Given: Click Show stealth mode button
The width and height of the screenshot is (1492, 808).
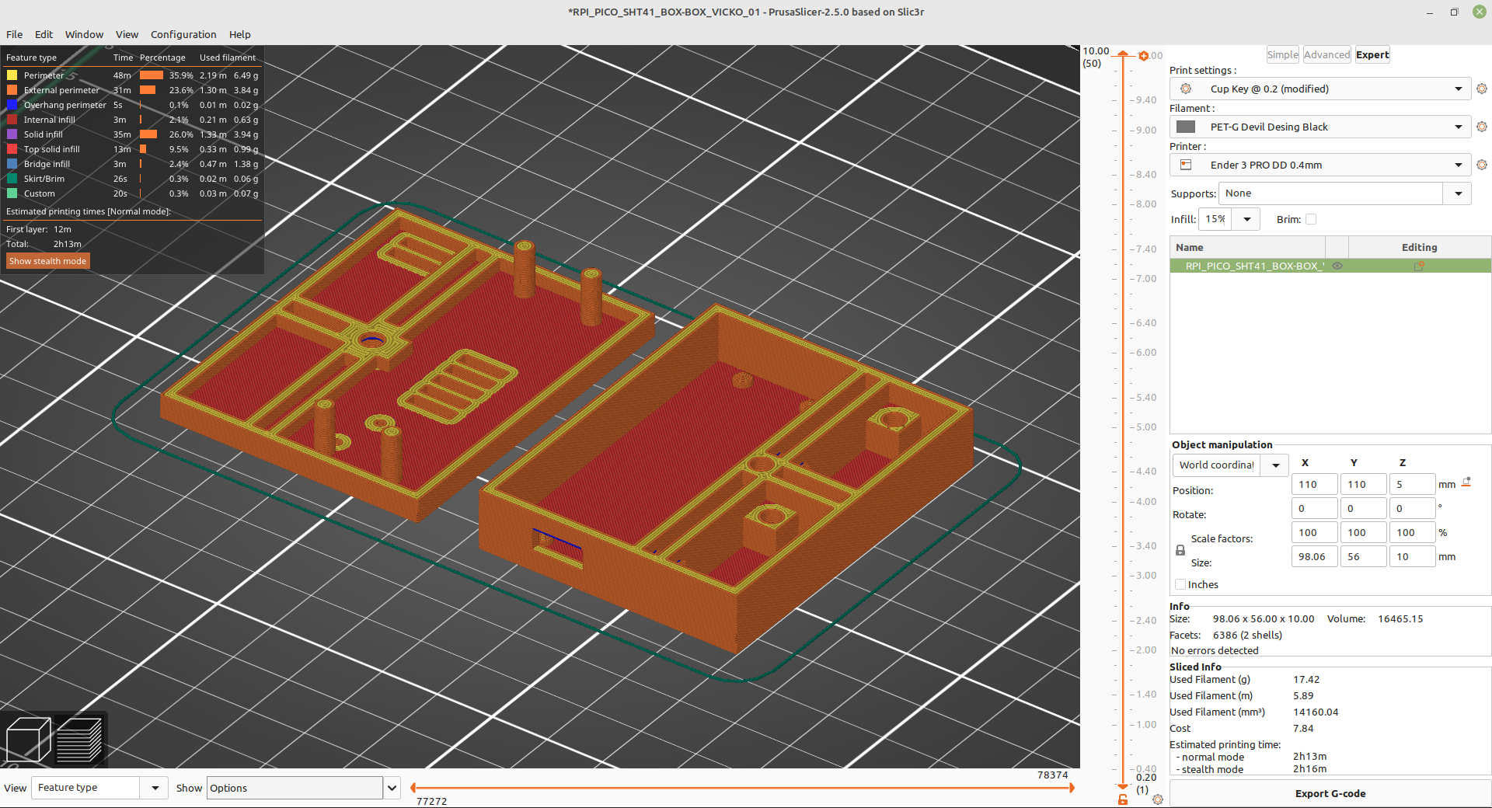Looking at the screenshot, I should (47, 261).
